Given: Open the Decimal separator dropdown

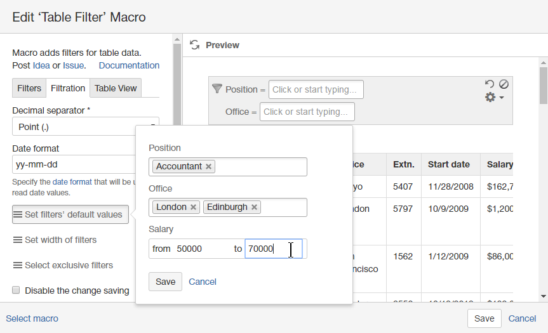Looking at the screenshot, I should 85,127.
